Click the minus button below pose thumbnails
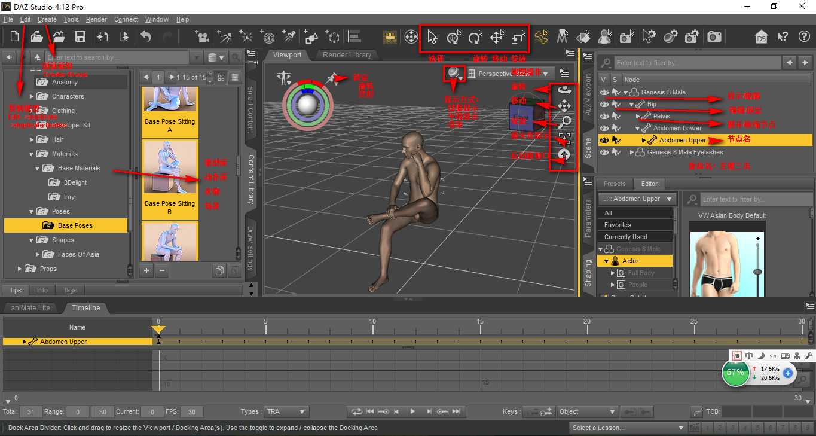The width and height of the screenshot is (816, 436). (x=161, y=270)
